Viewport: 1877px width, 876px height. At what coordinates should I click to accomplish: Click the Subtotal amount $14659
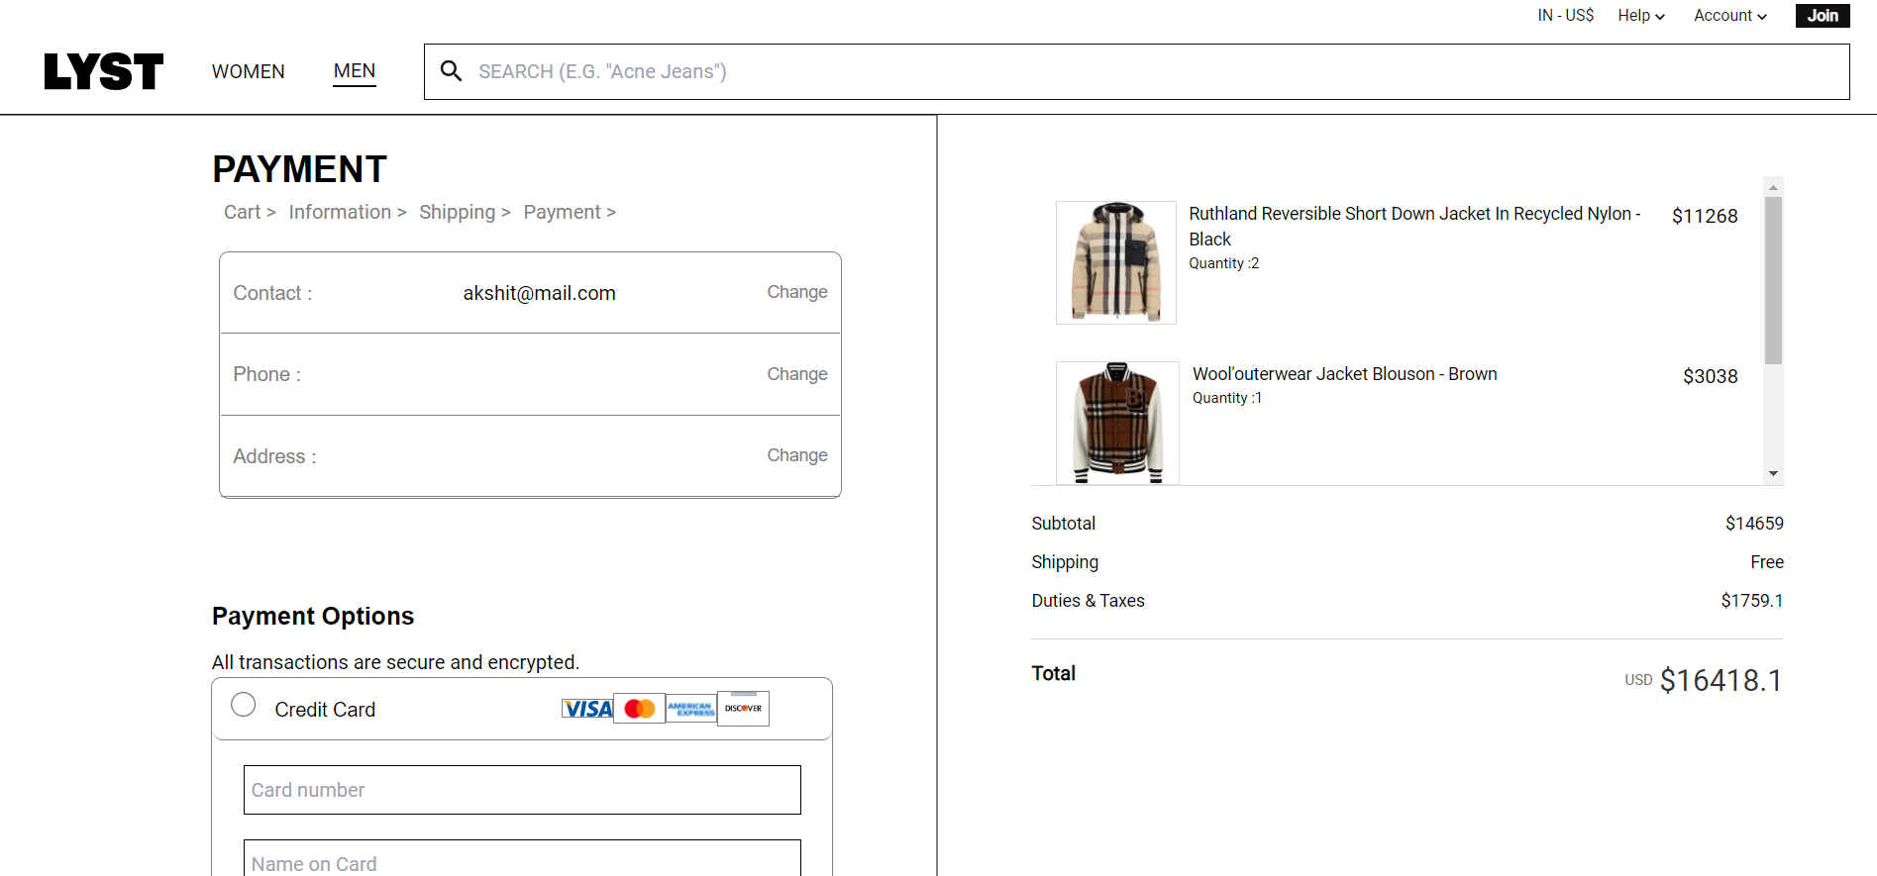[1754, 524]
